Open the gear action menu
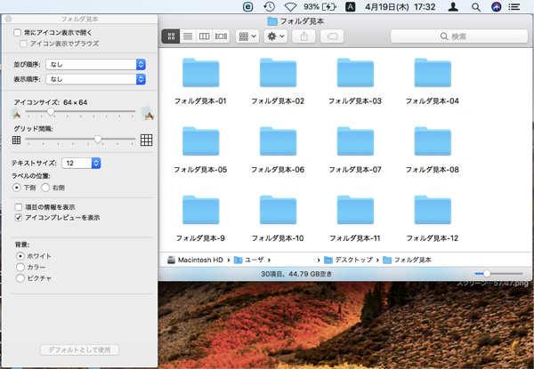Viewport: 534px width, 369px height. 276,36
